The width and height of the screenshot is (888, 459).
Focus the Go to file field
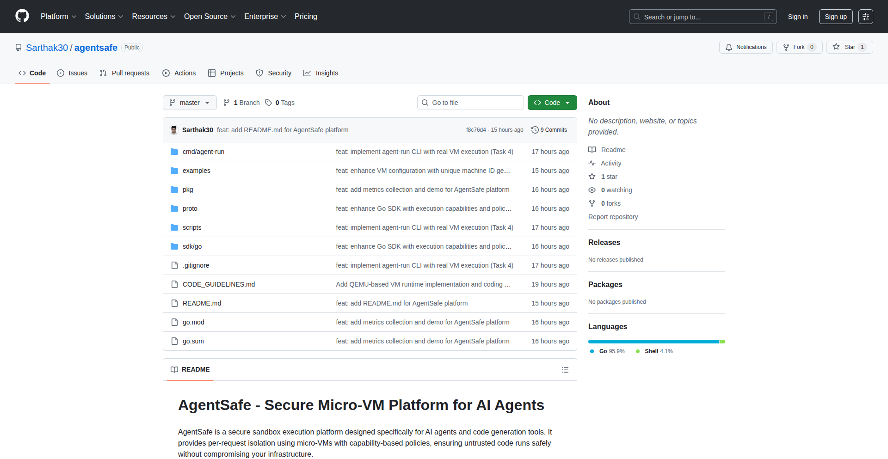(470, 103)
